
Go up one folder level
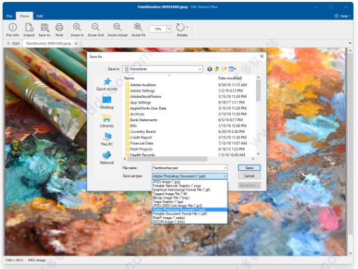tap(216, 69)
